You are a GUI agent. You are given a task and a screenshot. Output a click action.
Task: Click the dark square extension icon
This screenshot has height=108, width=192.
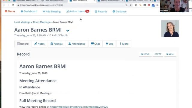(145, 5)
